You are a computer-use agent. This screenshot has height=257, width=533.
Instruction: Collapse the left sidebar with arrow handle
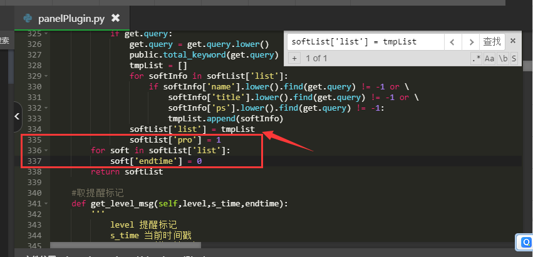coord(17,117)
